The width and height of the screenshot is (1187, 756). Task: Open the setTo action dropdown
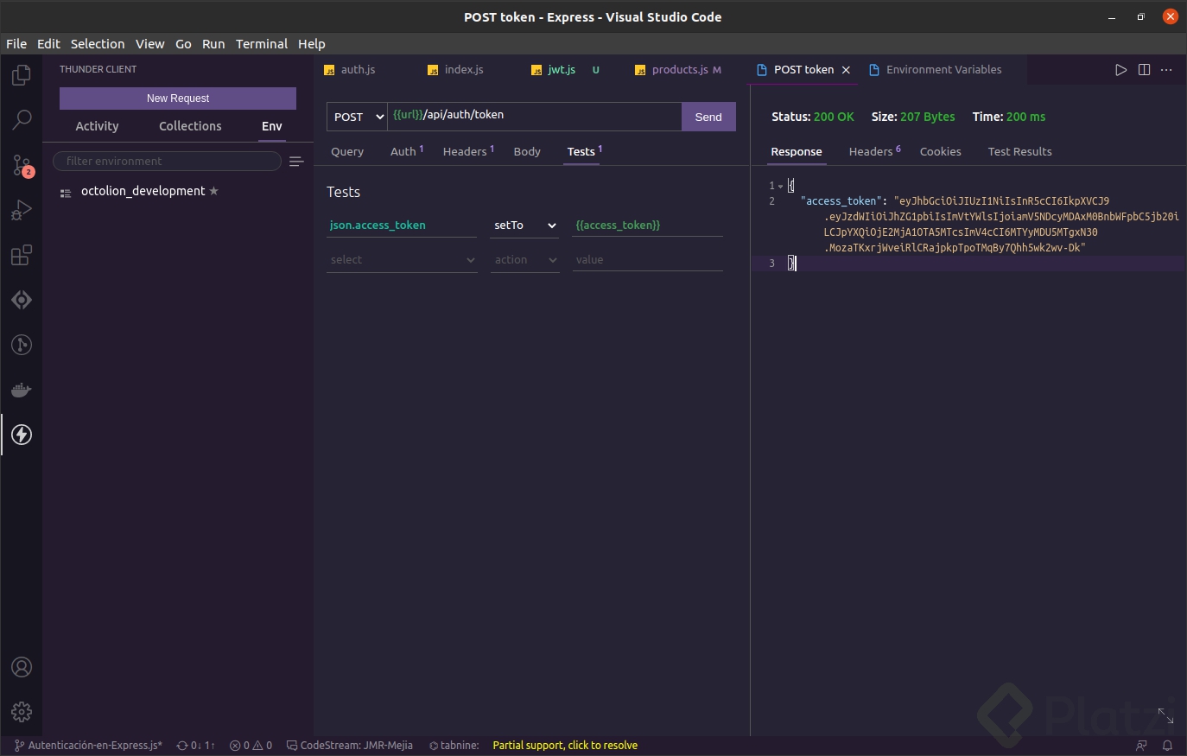(x=525, y=226)
